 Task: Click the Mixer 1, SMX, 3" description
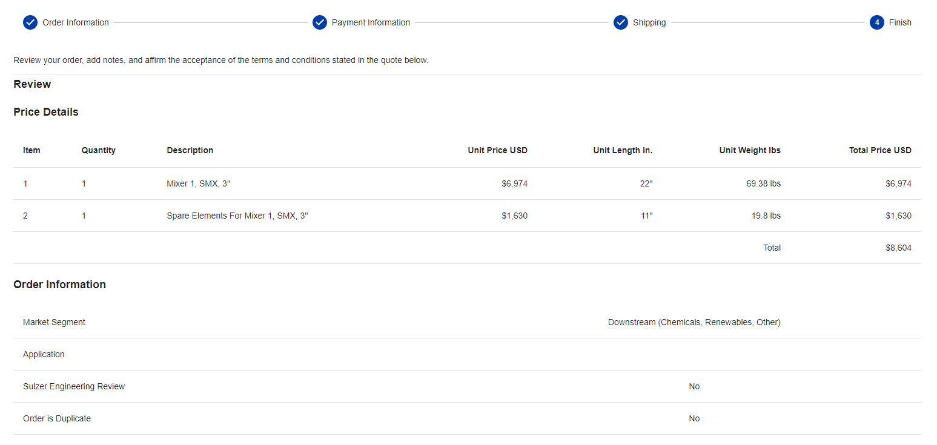click(199, 183)
